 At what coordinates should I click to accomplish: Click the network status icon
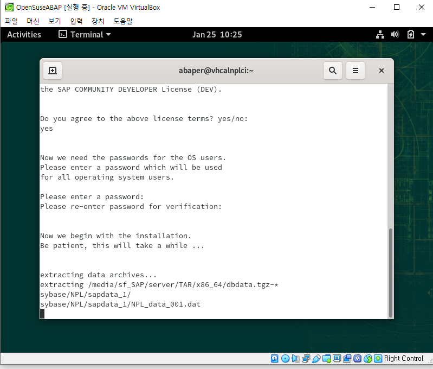(380, 35)
